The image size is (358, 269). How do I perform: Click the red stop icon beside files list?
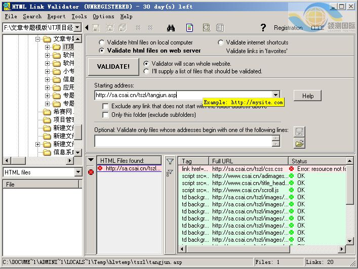tap(91, 172)
